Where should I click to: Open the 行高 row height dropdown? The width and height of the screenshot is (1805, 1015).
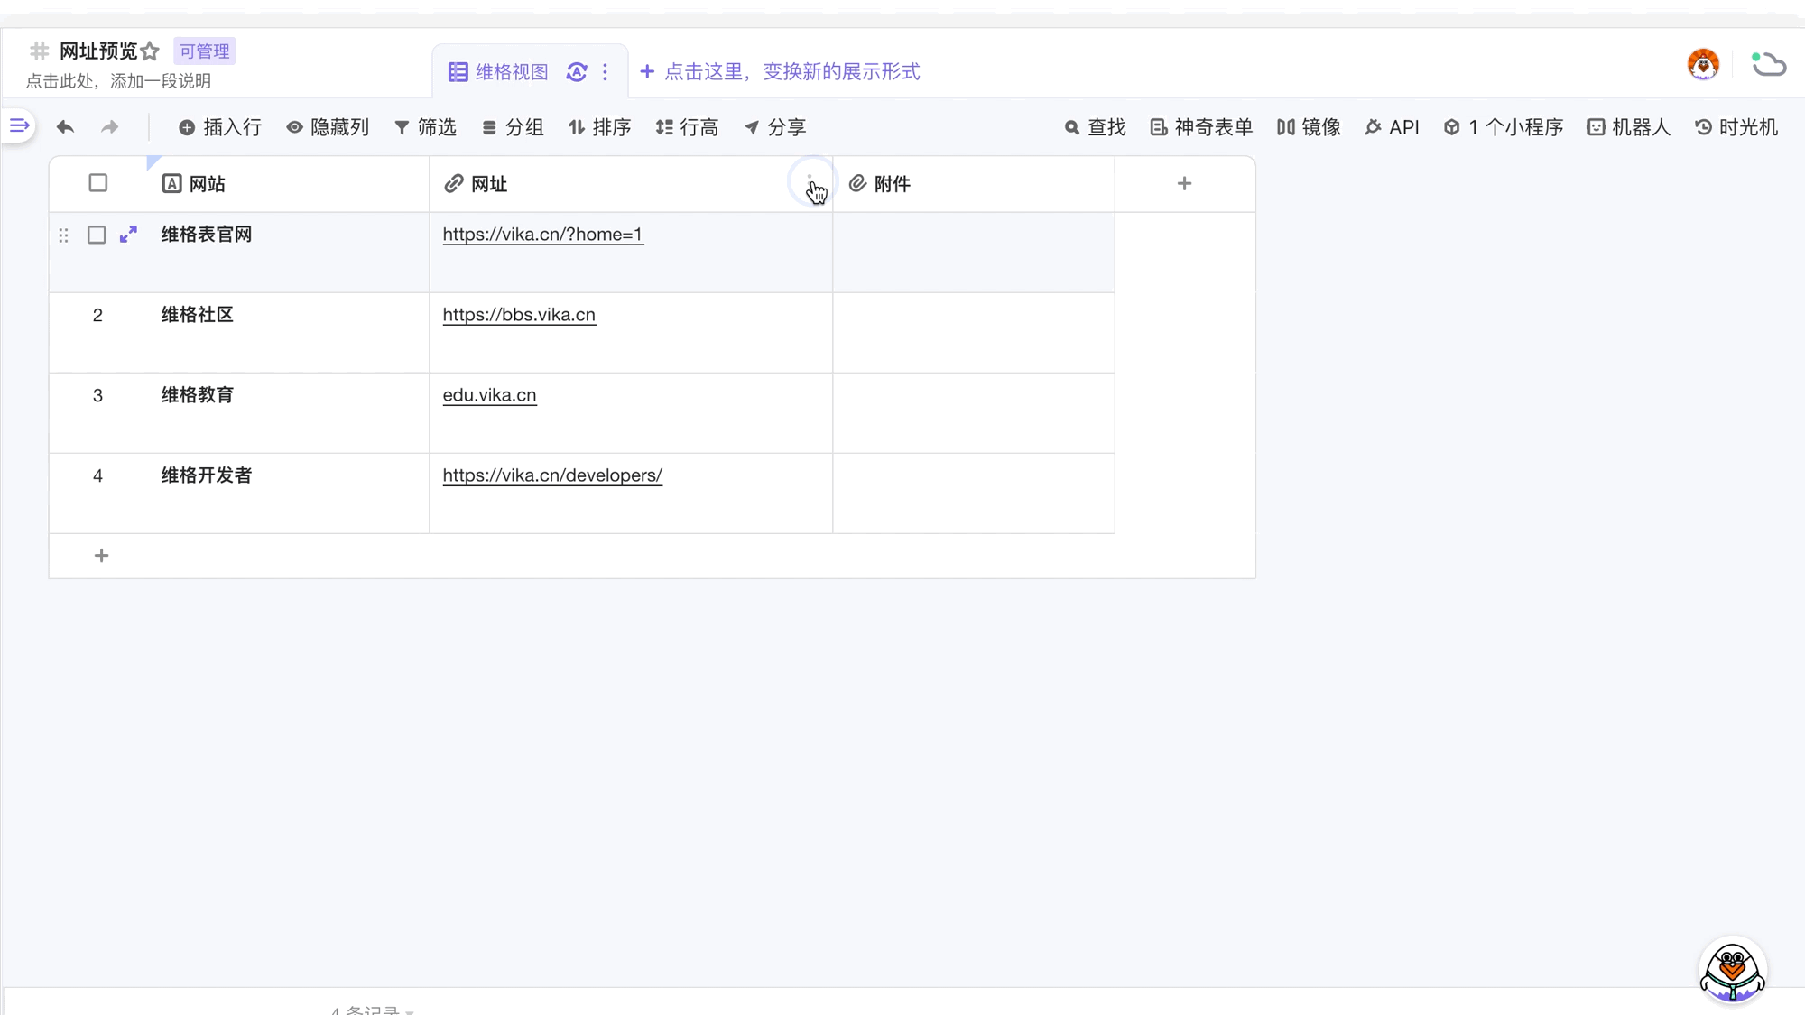point(687,127)
